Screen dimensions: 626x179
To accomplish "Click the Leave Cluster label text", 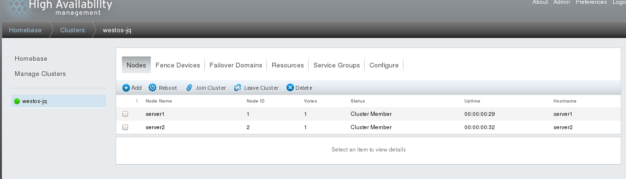I will pyautogui.click(x=261, y=88).
